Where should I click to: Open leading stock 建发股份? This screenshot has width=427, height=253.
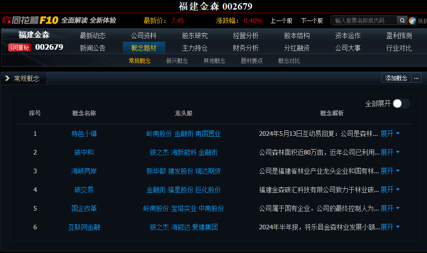point(180,171)
